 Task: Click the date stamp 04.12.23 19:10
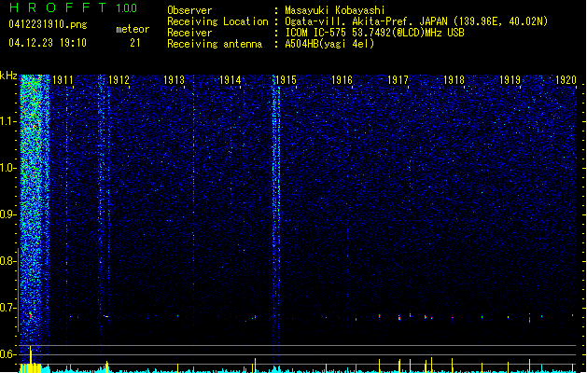point(48,43)
